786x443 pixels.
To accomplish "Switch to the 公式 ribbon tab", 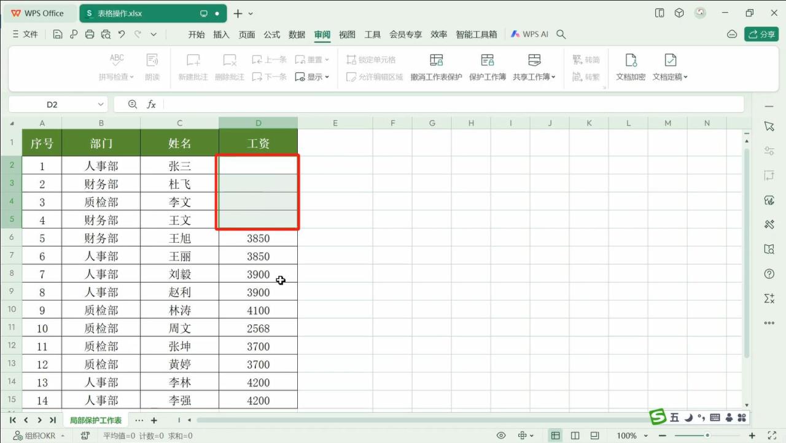I will 272,34.
